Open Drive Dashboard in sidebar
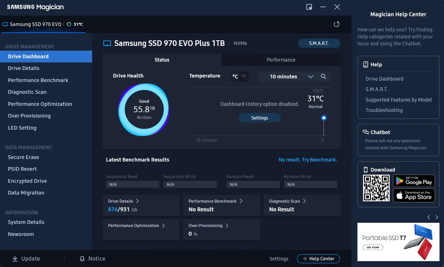Image resolution: width=444 pixels, height=267 pixels. [x=46, y=57]
